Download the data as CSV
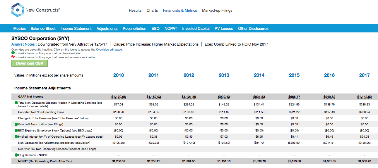The height and width of the screenshot is (168, 378). click(x=30, y=63)
